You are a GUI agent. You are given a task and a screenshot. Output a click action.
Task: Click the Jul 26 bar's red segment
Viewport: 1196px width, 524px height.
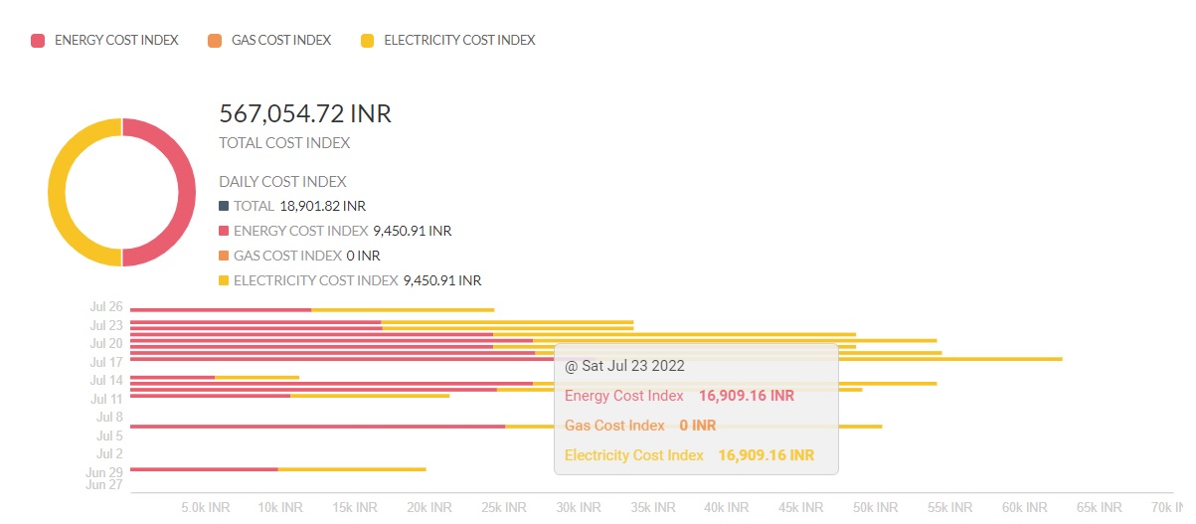point(221,310)
